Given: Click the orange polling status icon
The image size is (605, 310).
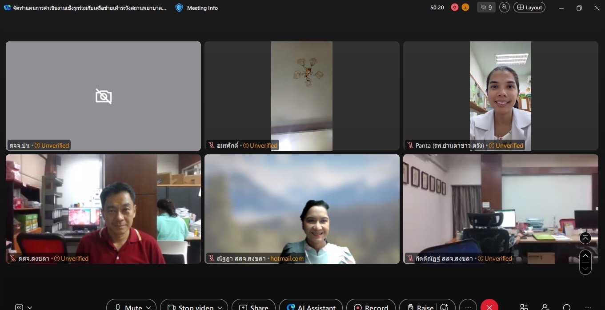Looking at the screenshot, I should click(465, 7).
